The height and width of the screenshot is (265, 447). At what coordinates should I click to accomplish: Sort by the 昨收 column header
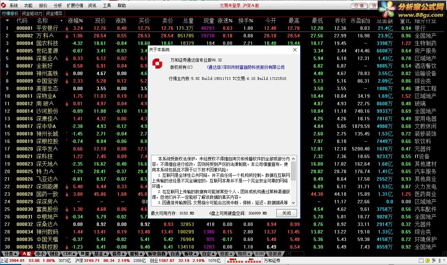(x=341, y=21)
